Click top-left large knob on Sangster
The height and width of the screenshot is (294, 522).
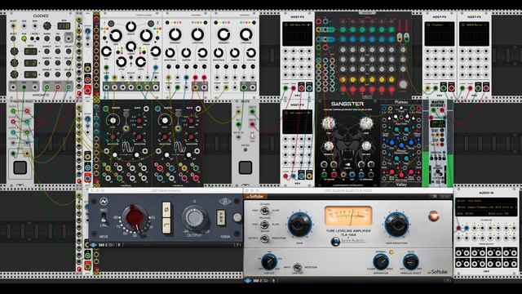coord(328,123)
